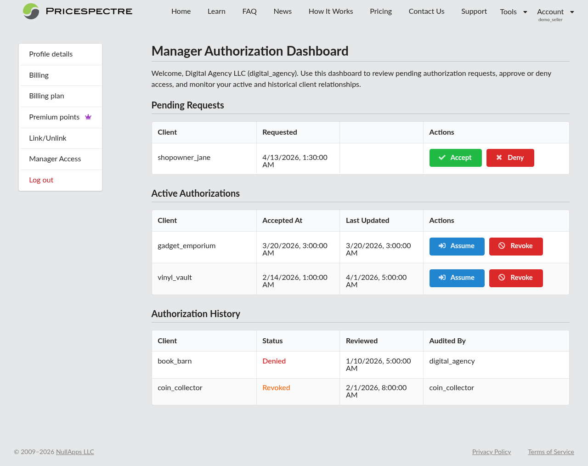Viewport: 588px width, 466px height.
Task: Click the sign-in arrow icon on gadget_emporium's Assume button
Action: point(442,246)
